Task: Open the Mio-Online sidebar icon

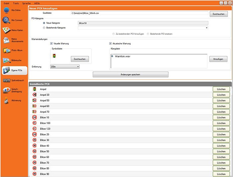Action: click(x=7, y=10)
